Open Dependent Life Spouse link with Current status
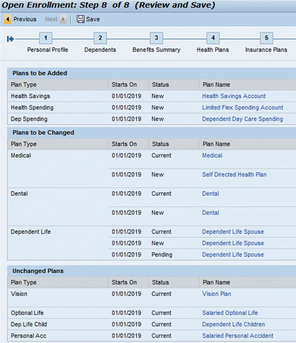This screenshot has width=296, height=343. 233,232
